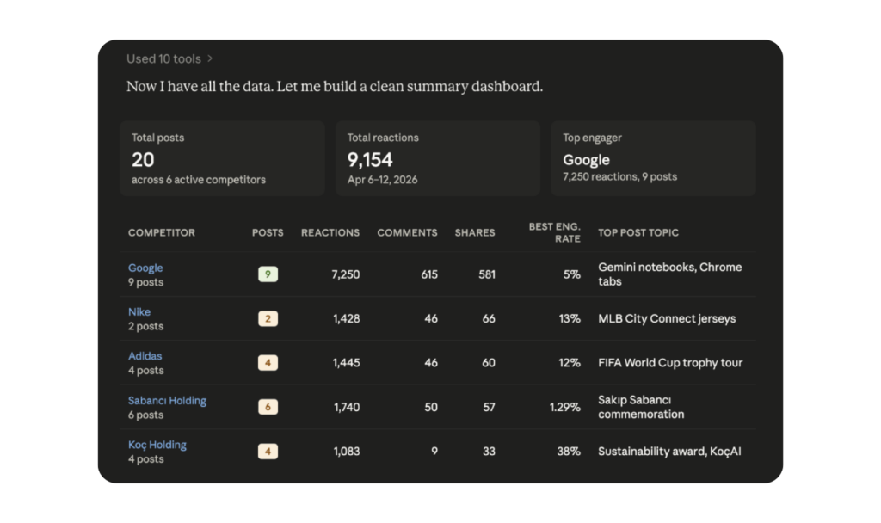Click Adidas's 1,445 reactions value
The width and height of the screenshot is (881, 523).
(346, 364)
